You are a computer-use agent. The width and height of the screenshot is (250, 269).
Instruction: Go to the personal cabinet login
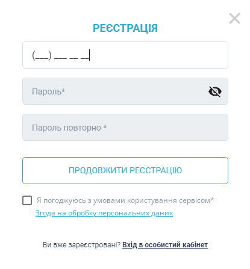coord(165,245)
